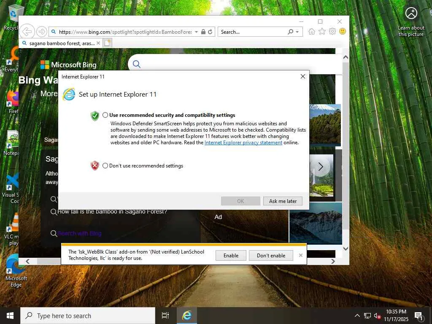Click the page's vertical scrollbar down arrow
The width and height of the screenshot is (432, 324).
point(346,248)
